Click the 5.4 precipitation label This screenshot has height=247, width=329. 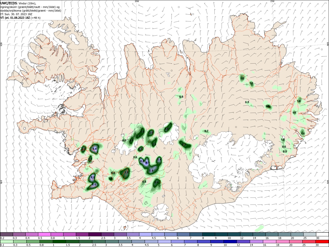[x=159, y=160]
